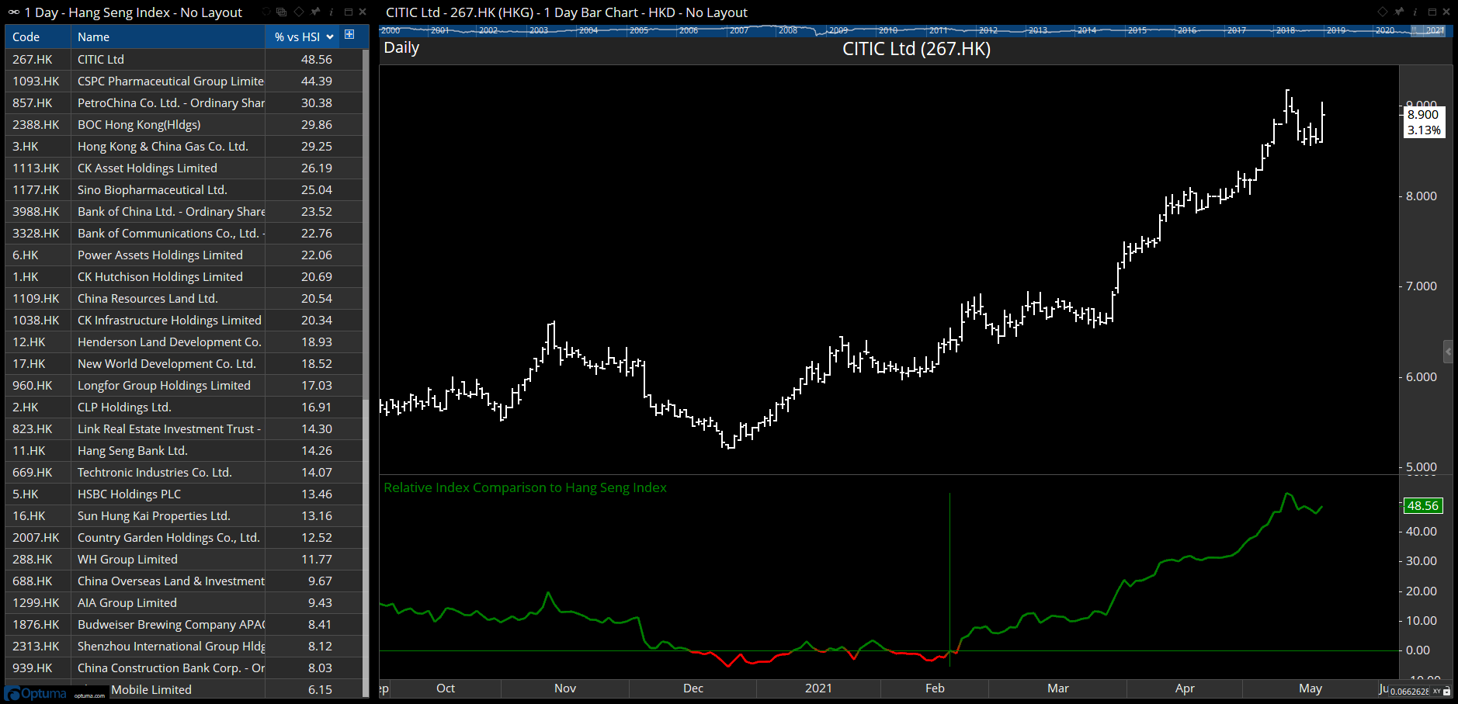
Task: Click the XY scale mode button
Action: coord(1436,691)
